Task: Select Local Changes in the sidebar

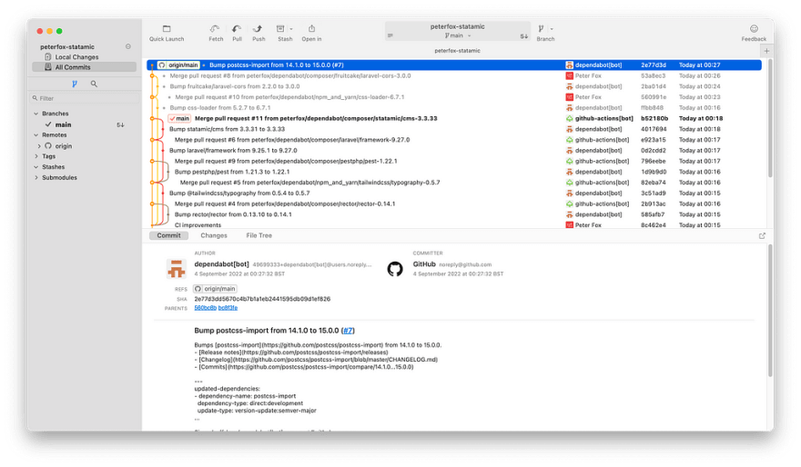Action: coord(85,57)
